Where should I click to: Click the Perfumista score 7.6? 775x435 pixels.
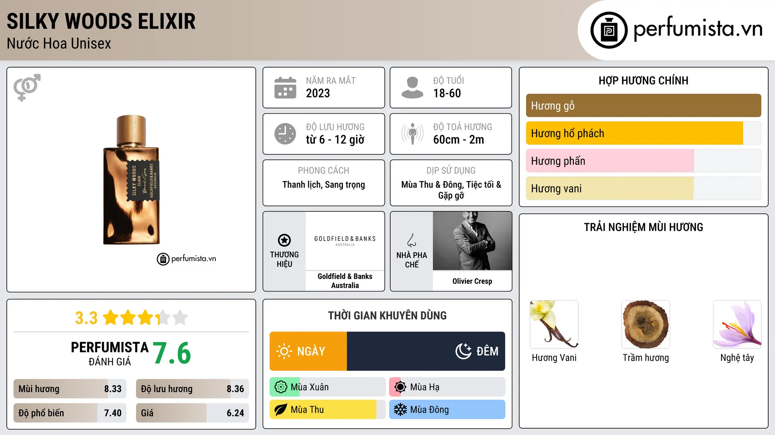pyautogui.click(x=172, y=353)
